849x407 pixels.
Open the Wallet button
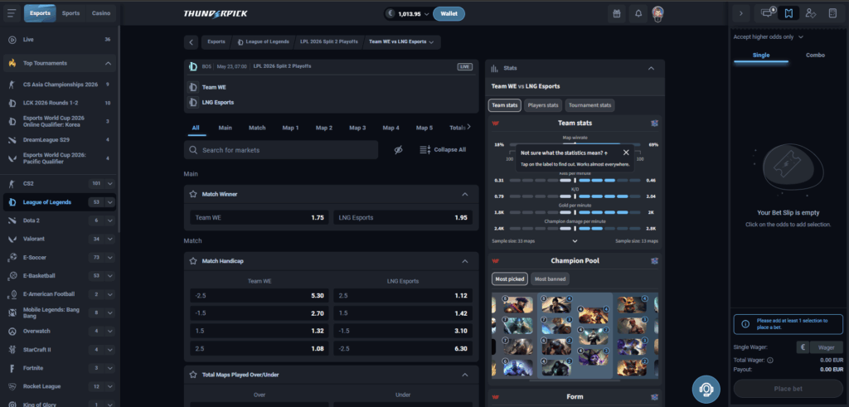point(449,13)
